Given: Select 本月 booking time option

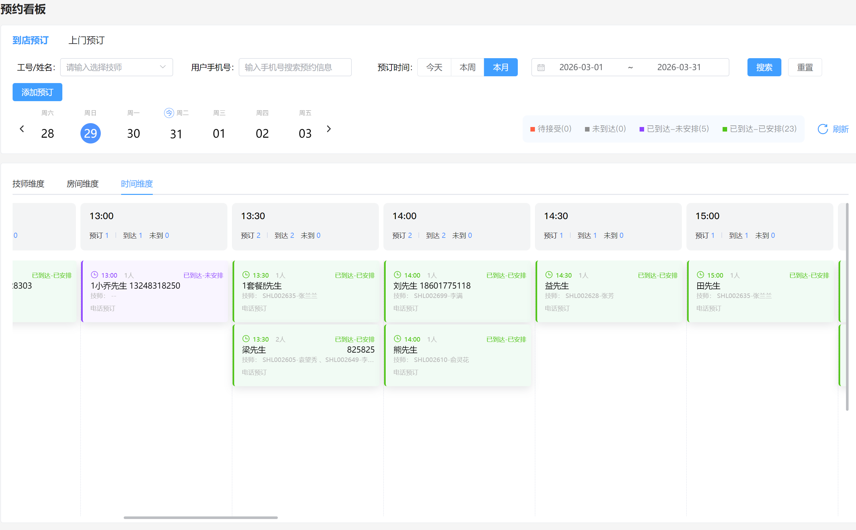Looking at the screenshot, I should [500, 67].
